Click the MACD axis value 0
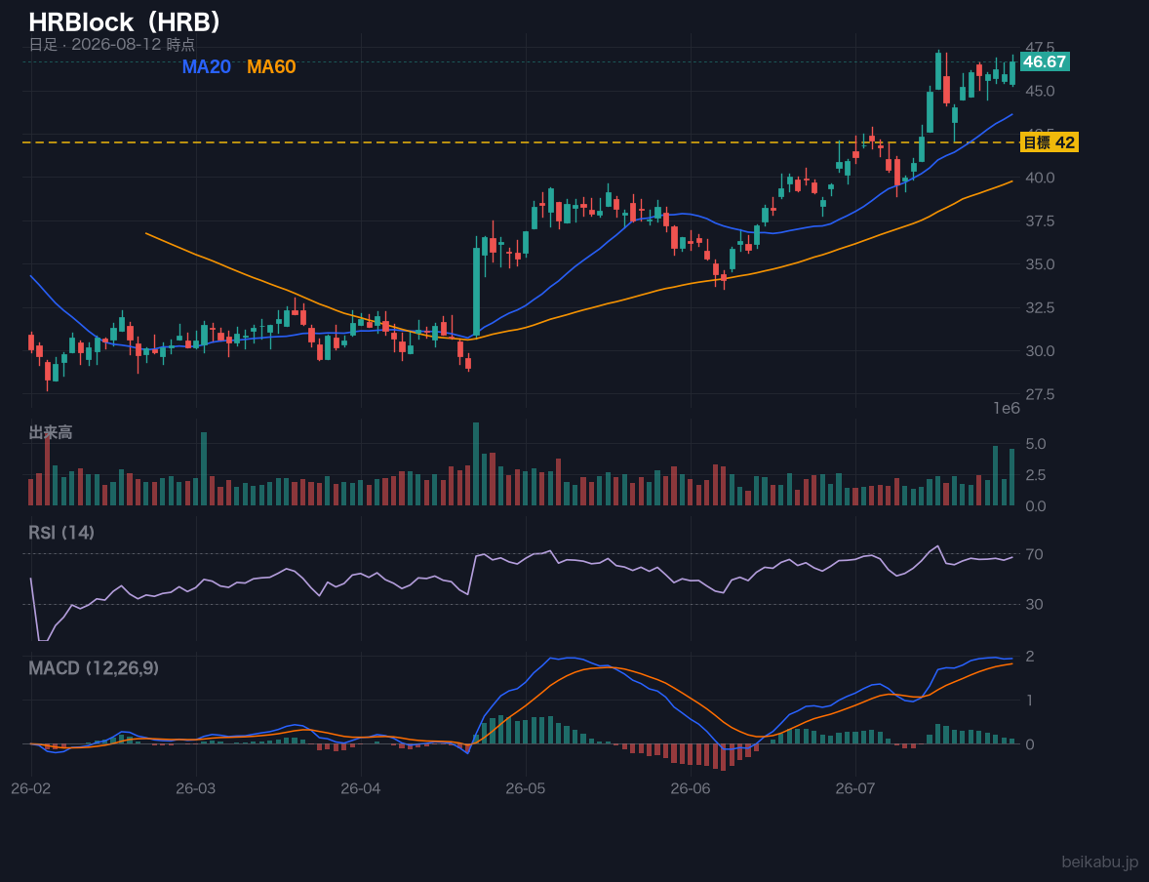Screen dimensions: 1149x882 [1030, 744]
